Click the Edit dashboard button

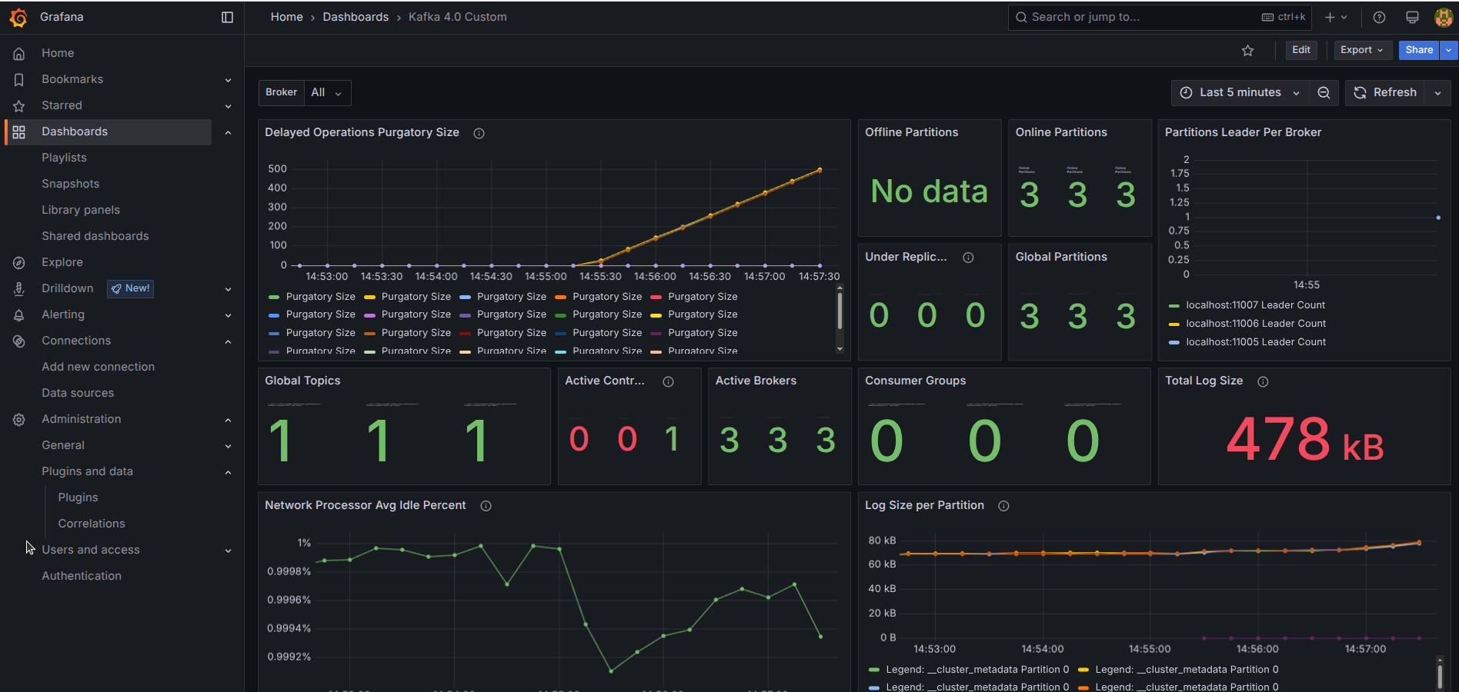pos(1301,50)
